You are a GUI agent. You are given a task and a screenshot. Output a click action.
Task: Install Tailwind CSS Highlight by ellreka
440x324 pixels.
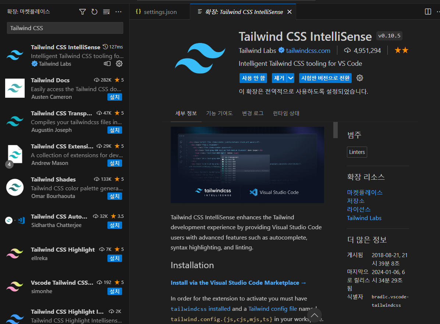[114, 258]
